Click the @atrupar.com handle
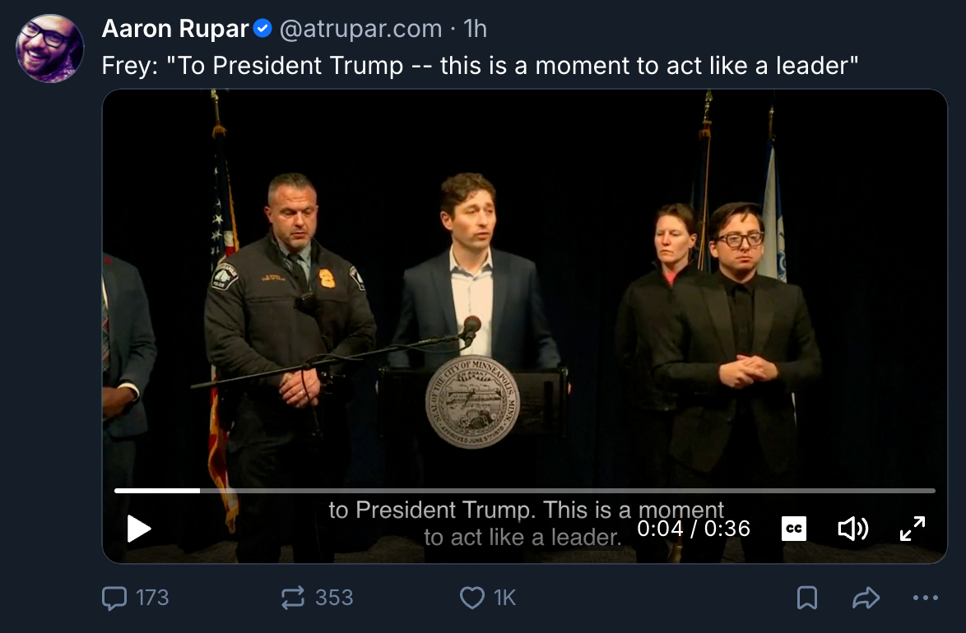The image size is (966, 633). click(x=361, y=29)
